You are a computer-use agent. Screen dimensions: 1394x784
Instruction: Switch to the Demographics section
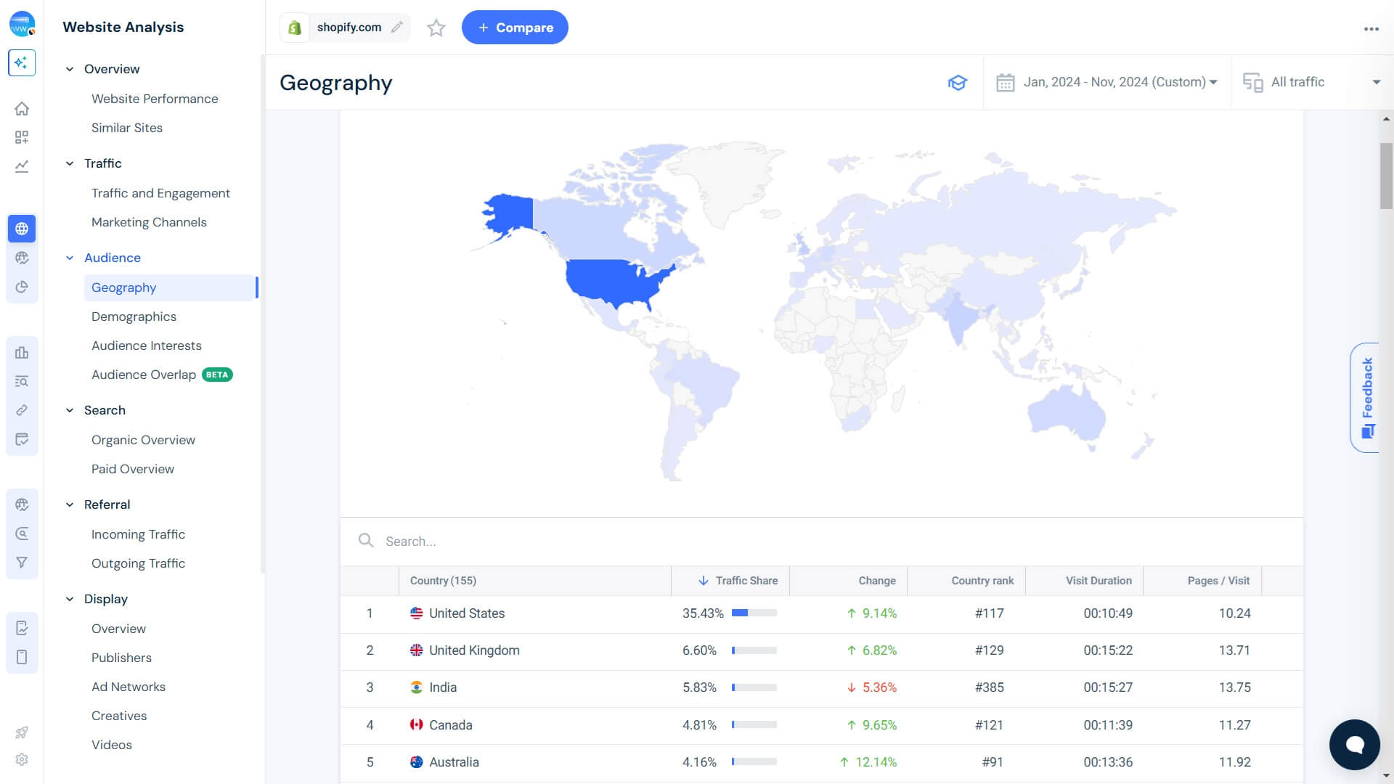point(134,317)
